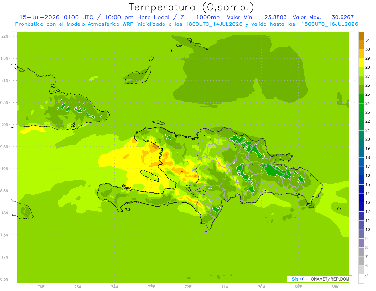The width and height of the screenshot is (376, 291).
Task: Click the "19N" latitude label
Action: point(4,169)
